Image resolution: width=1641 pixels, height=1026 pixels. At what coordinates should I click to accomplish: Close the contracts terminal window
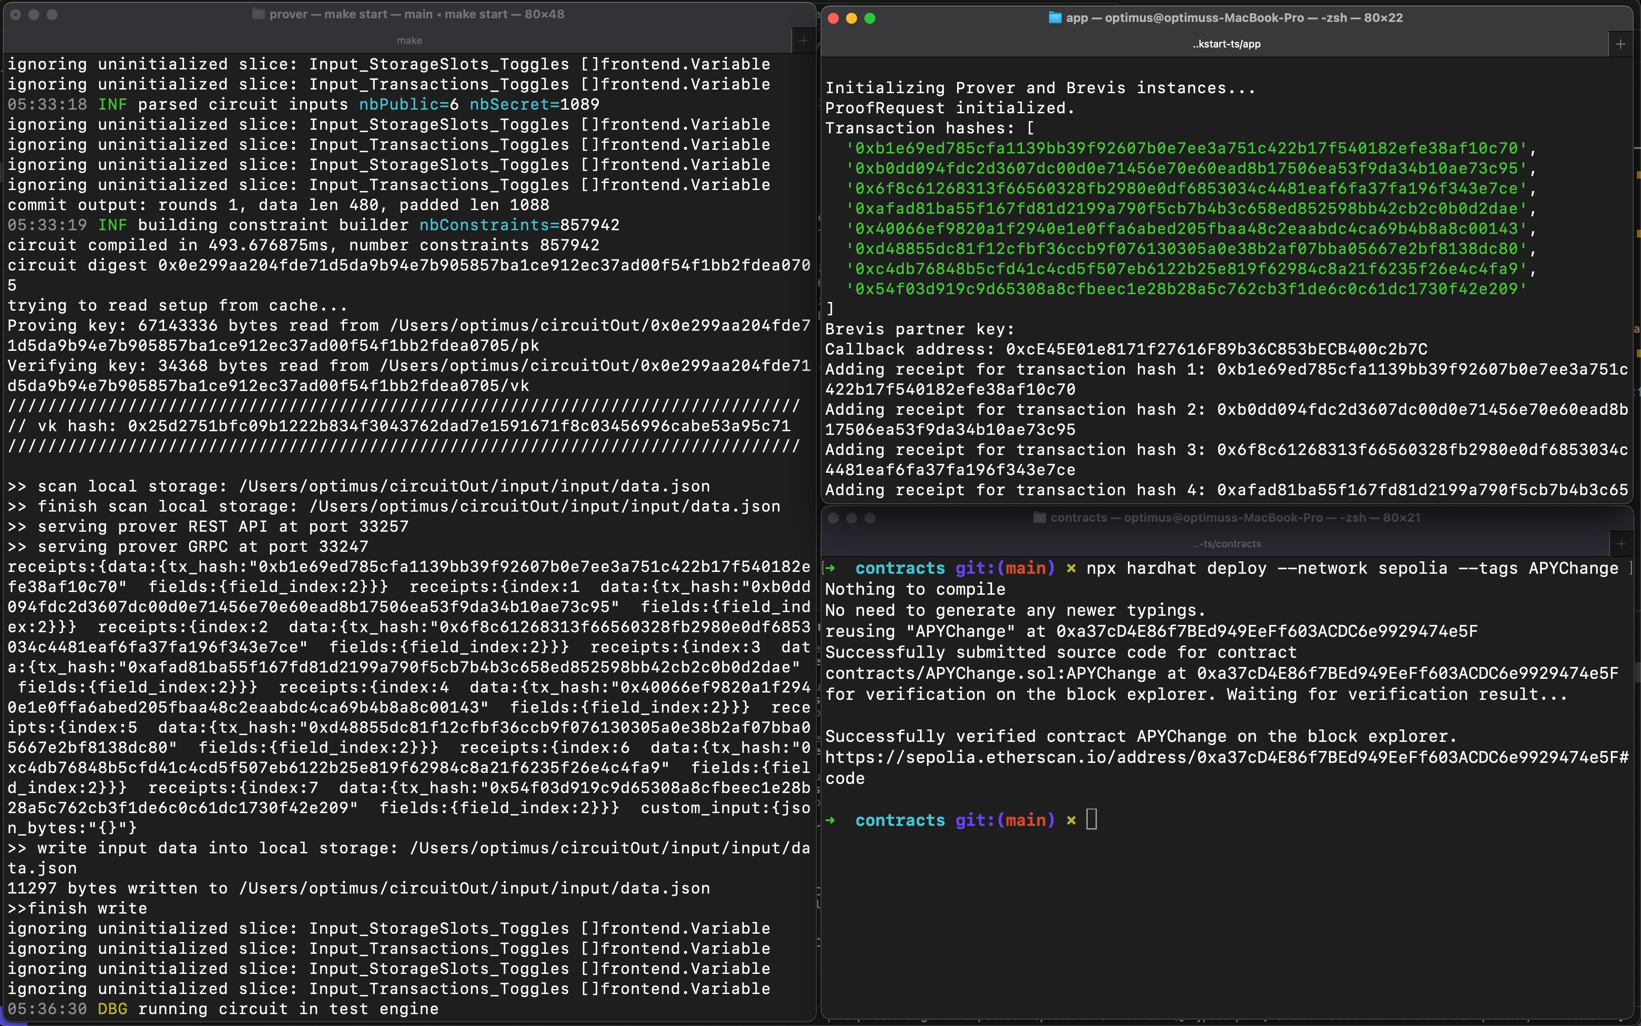pyautogui.click(x=833, y=518)
